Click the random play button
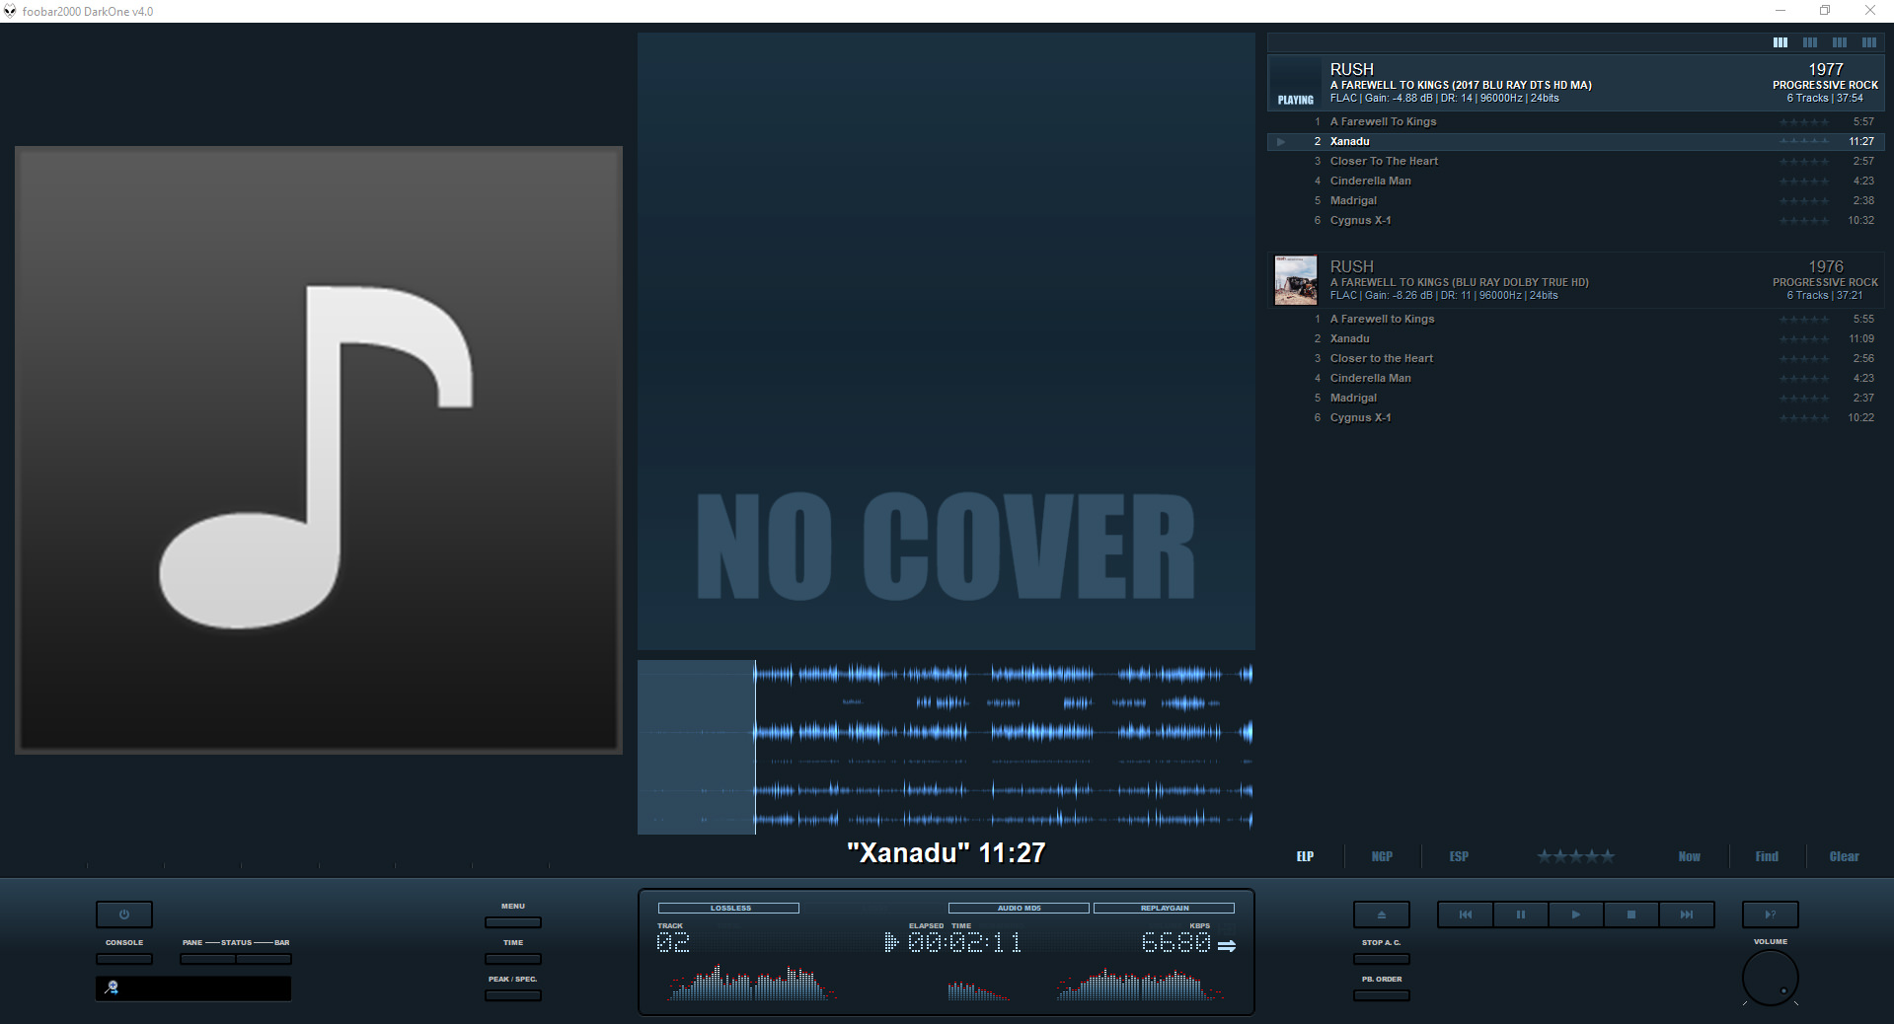This screenshot has width=1894, height=1024. [1771, 914]
